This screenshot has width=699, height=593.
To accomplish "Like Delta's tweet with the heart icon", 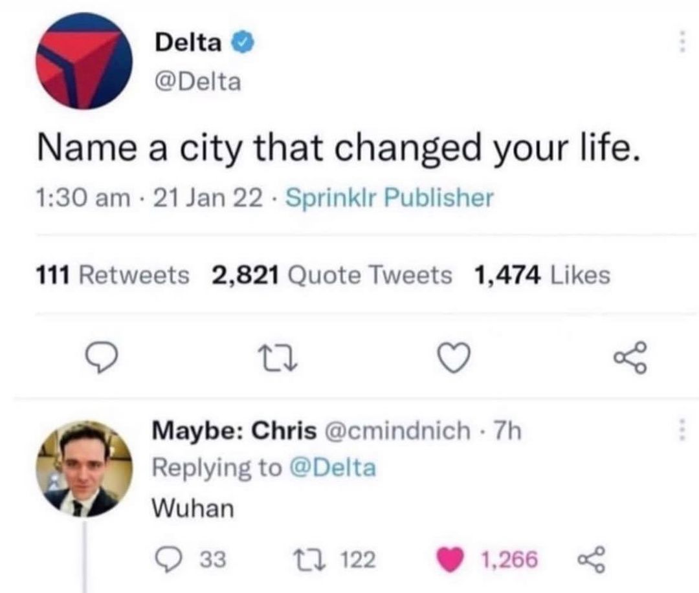I will point(453,356).
